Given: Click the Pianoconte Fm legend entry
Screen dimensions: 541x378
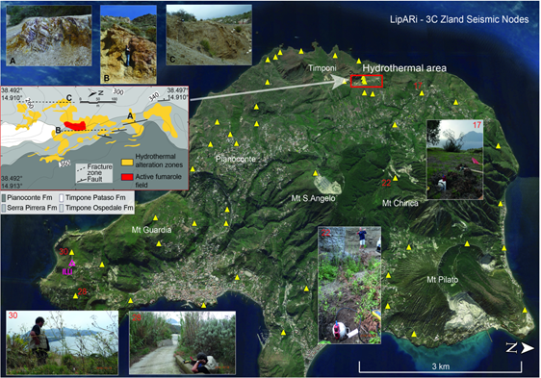Looking at the screenshot, I should 27,197.
